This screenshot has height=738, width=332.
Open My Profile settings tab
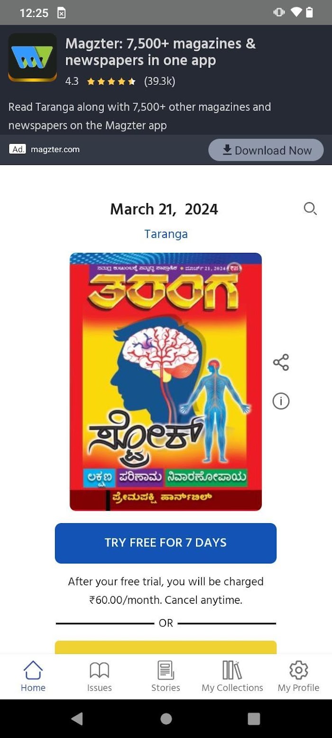coord(298,677)
